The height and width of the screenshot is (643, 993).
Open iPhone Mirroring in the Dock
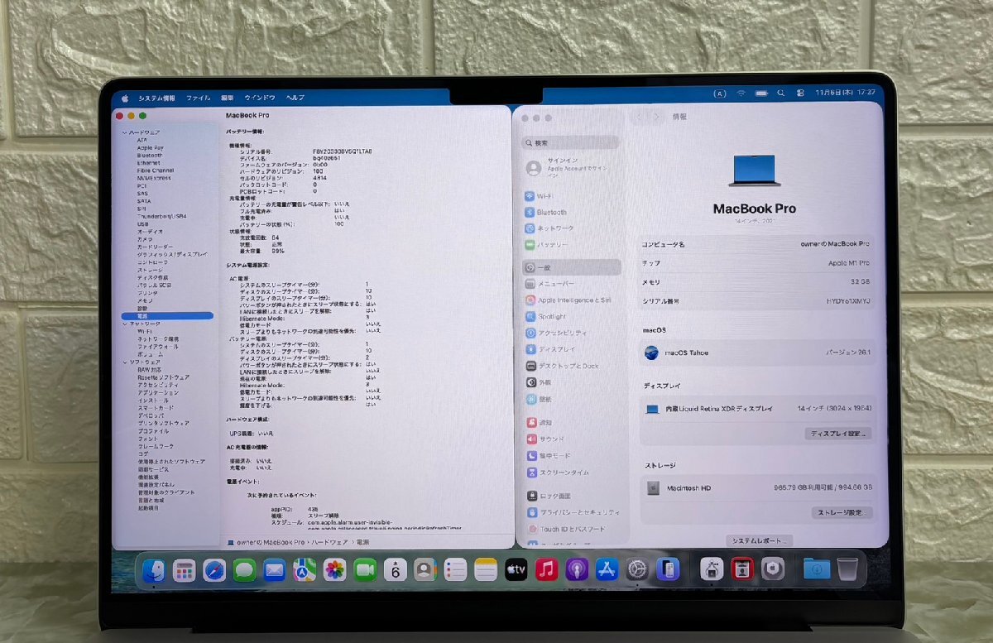point(668,569)
